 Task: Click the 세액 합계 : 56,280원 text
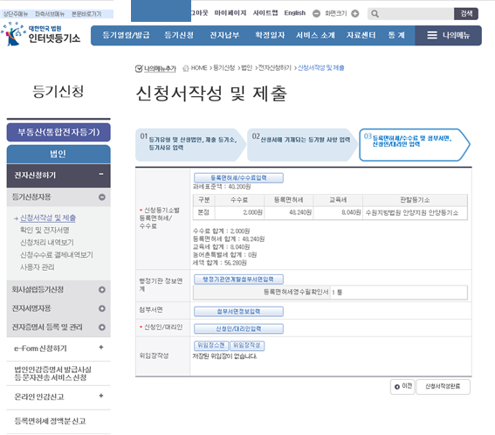(220, 263)
